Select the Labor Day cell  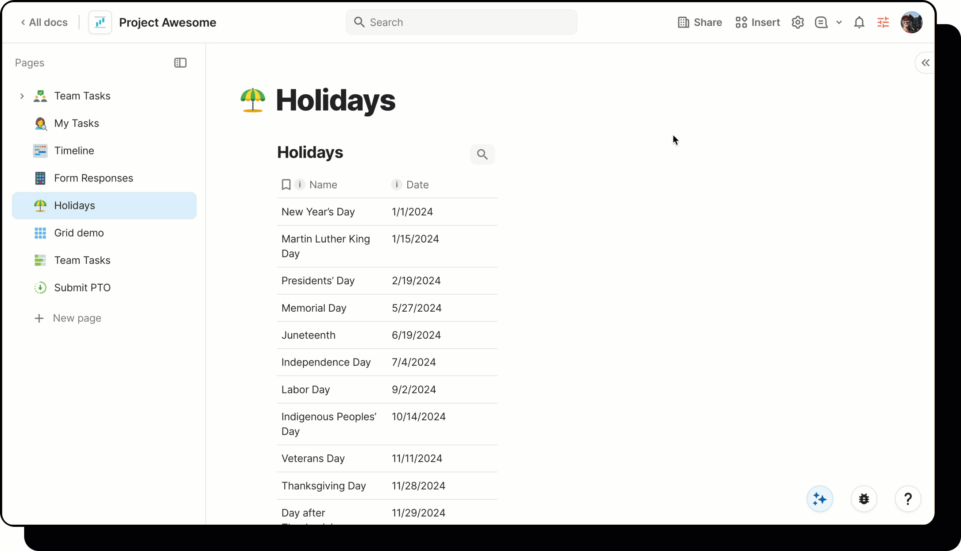point(332,390)
